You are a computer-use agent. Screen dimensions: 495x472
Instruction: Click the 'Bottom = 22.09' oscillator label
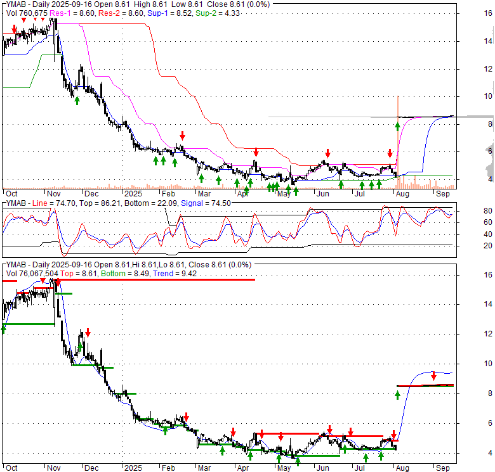point(151,203)
